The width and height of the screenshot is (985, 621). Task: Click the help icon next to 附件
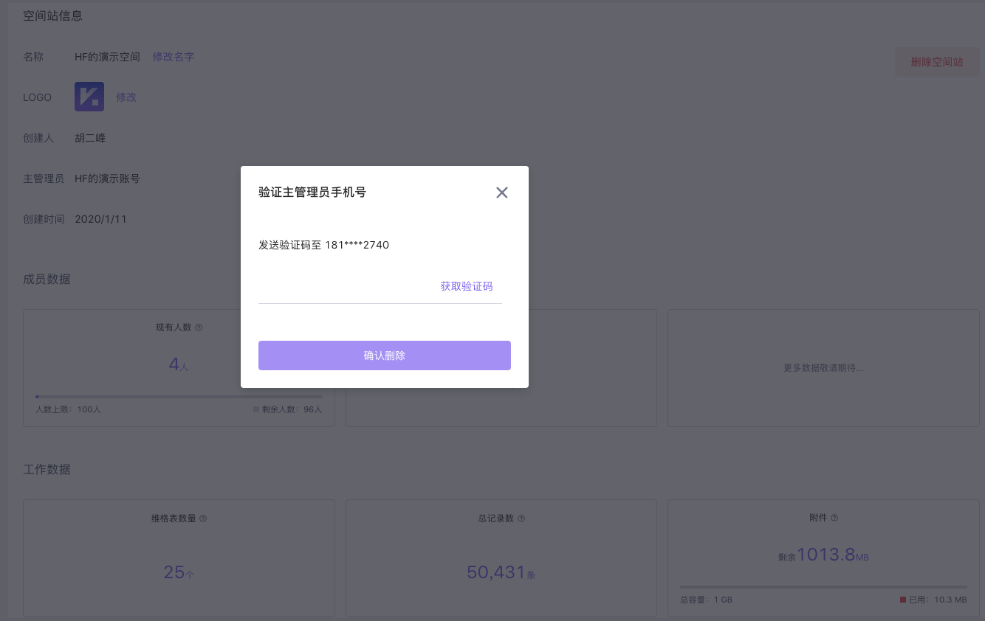[x=835, y=518]
